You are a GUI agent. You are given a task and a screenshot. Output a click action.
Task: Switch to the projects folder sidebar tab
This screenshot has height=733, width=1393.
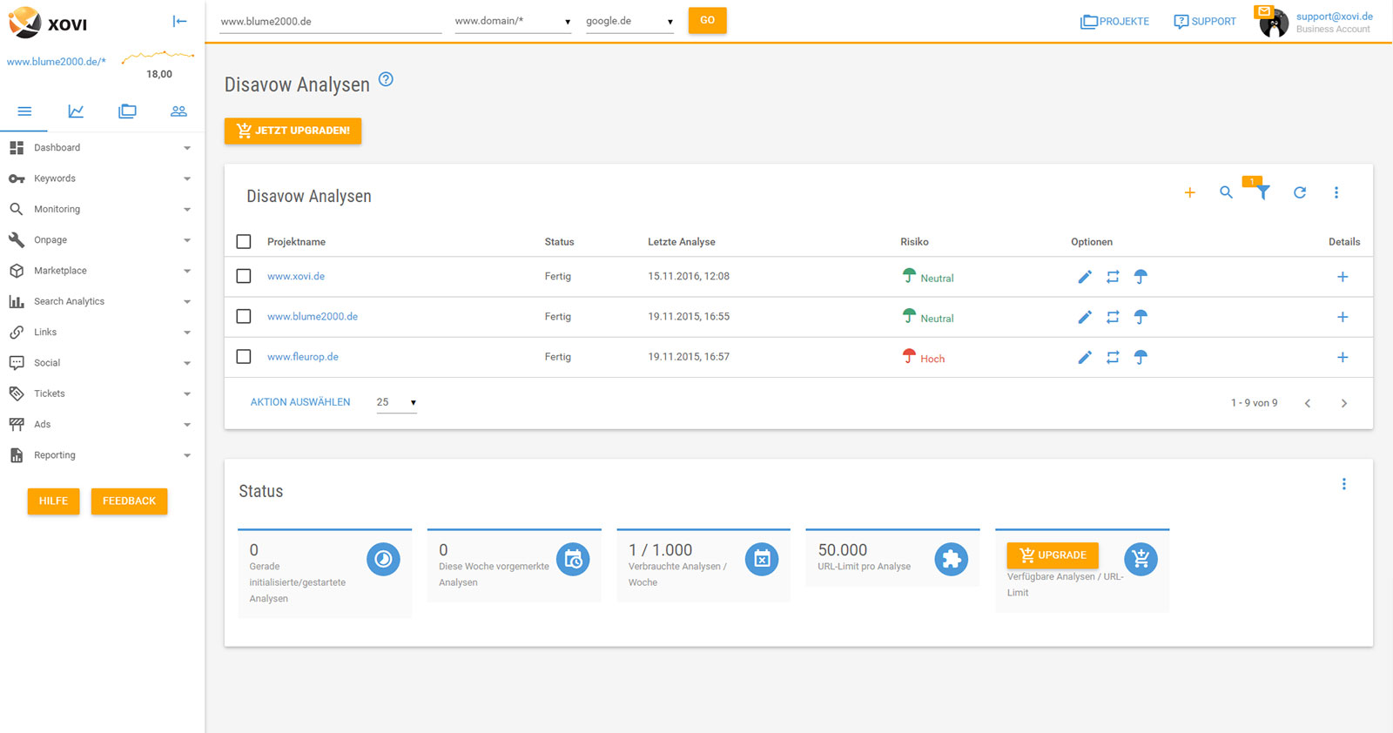[127, 111]
